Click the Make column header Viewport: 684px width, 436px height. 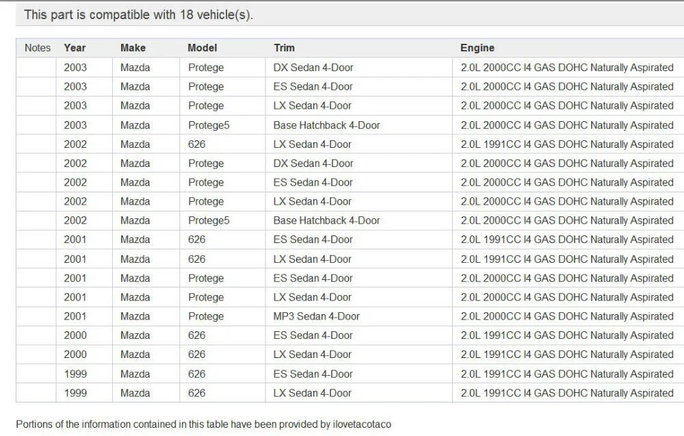pyautogui.click(x=133, y=48)
